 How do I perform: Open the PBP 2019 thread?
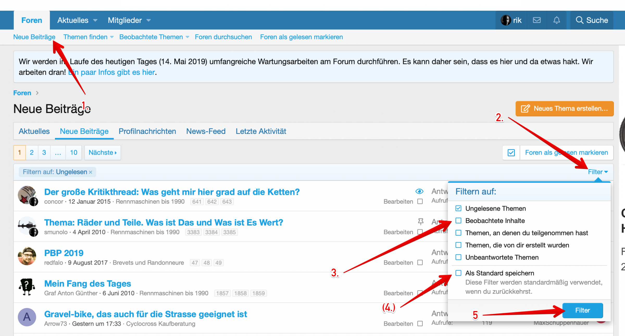pos(64,253)
